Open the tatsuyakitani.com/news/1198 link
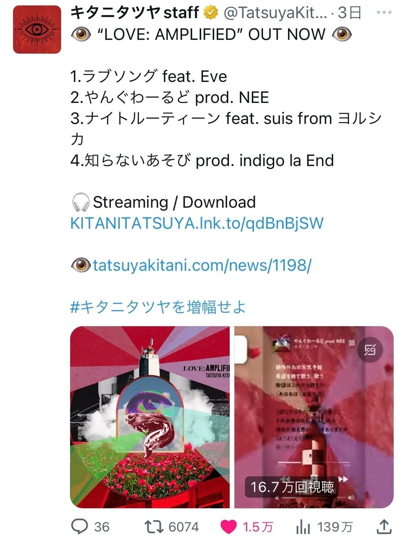Image resolution: width=407 pixels, height=547 pixels. pos(202,266)
